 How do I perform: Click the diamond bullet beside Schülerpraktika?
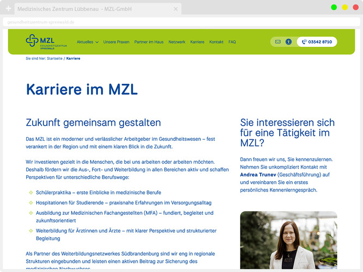[31, 193]
